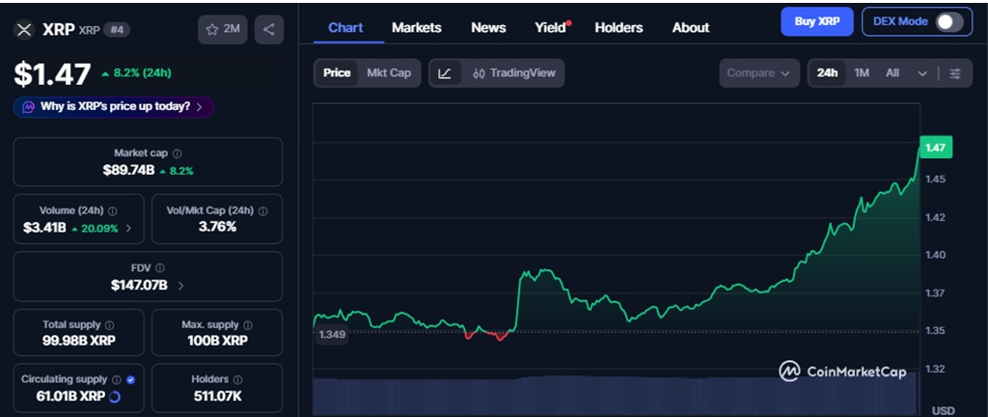Open Max. supply info icon

(248, 325)
